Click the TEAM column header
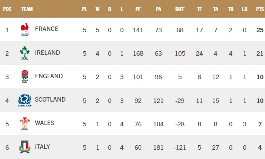The image size is (265, 159). point(27,9)
